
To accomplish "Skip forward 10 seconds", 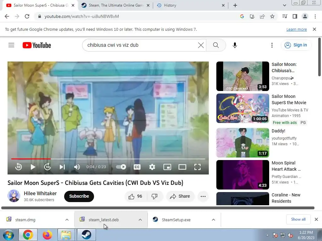I will point(47,167).
